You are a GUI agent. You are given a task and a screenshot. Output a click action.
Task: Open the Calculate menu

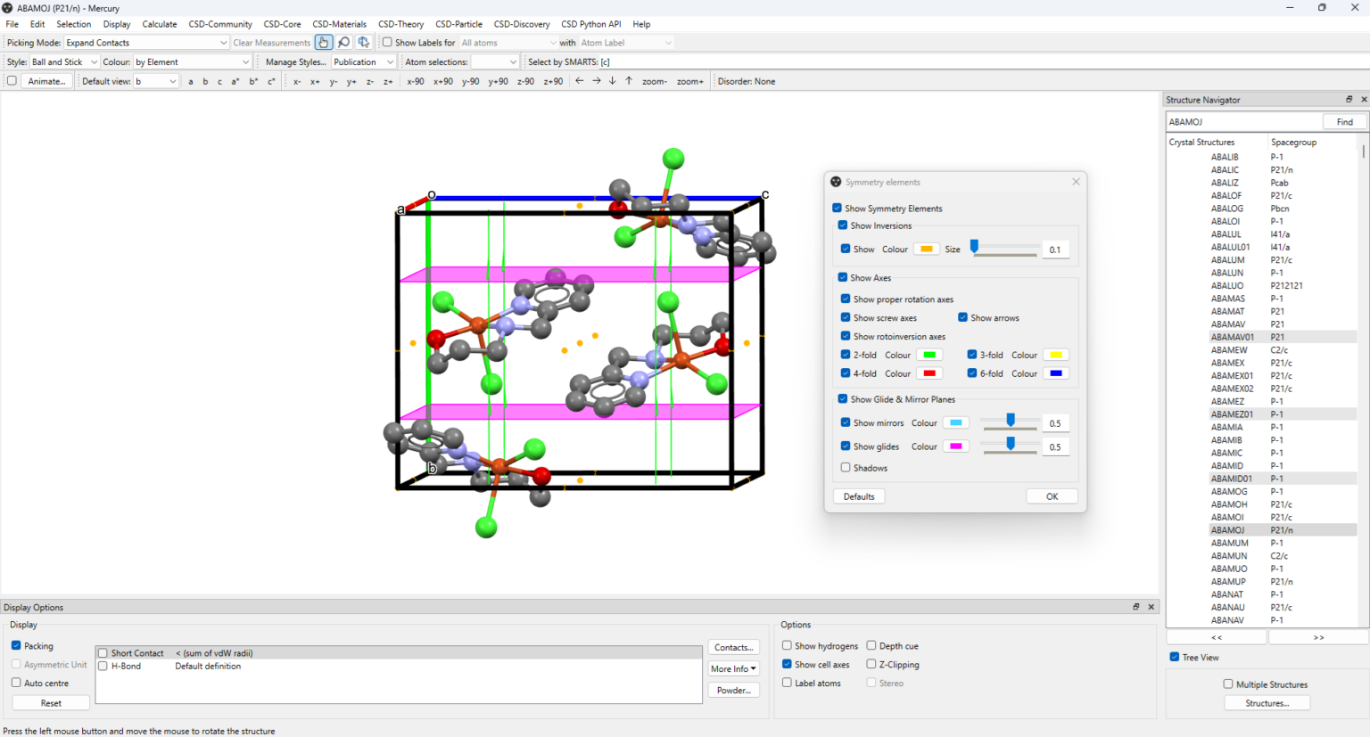click(160, 24)
